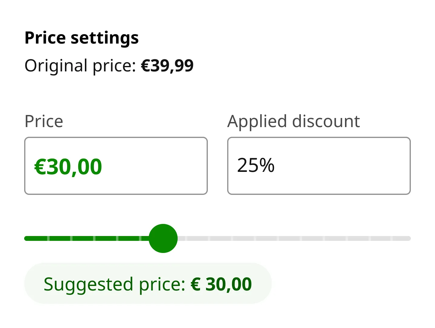Click the green filled portion of the slider

point(91,238)
